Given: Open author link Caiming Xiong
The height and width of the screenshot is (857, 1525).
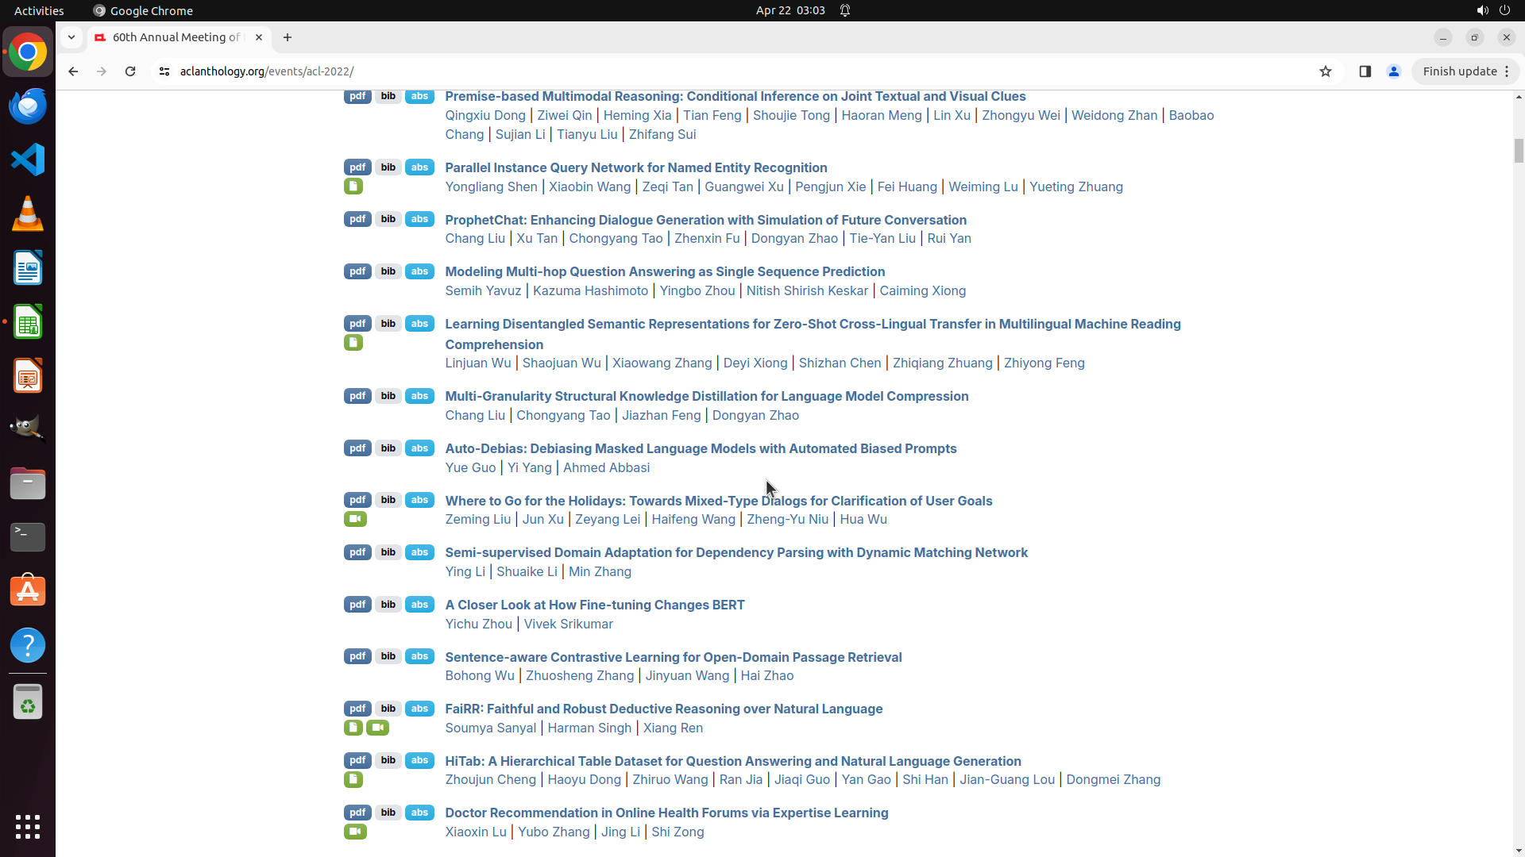Looking at the screenshot, I should click(x=922, y=290).
